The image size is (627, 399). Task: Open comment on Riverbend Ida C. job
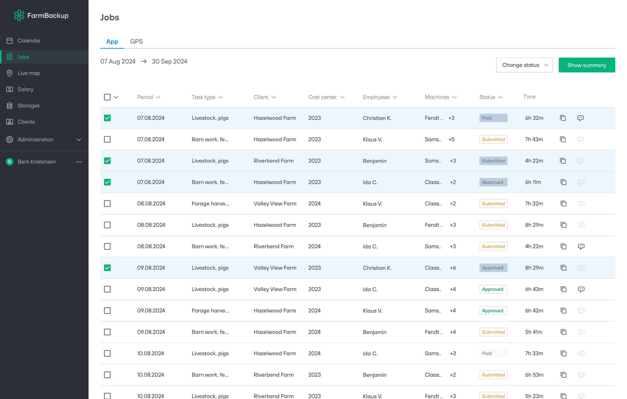(x=581, y=246)
